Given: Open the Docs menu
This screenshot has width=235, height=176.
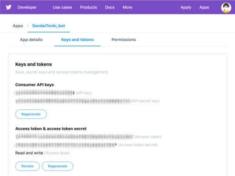Looking at the screenshot, I should pos(110,8).
